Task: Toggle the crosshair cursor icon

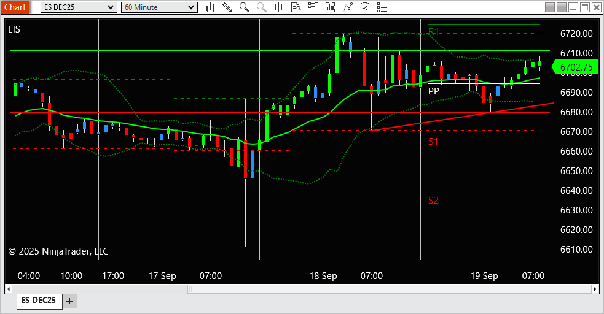Action: [278, 7]
